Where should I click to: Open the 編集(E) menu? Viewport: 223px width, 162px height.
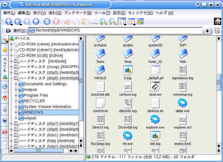[x=24, y=13]
